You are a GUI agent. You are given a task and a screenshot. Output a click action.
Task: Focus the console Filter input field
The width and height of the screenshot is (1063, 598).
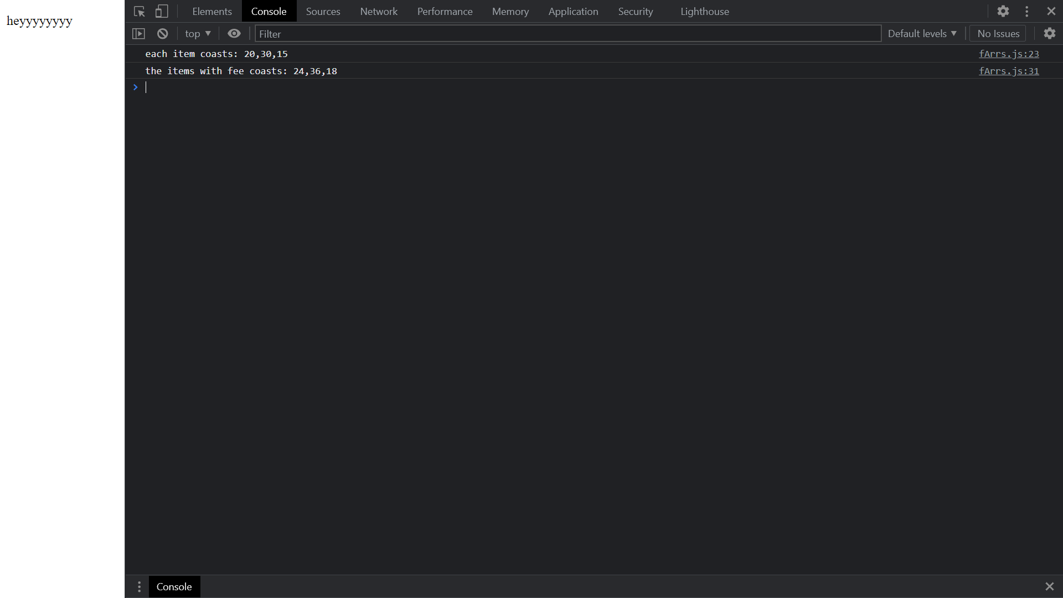(567, 34)
